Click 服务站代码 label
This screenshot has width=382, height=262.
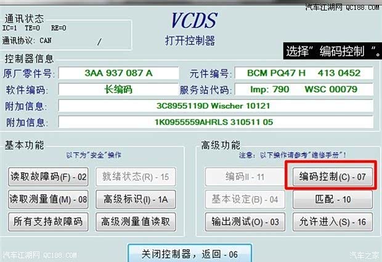205,90
